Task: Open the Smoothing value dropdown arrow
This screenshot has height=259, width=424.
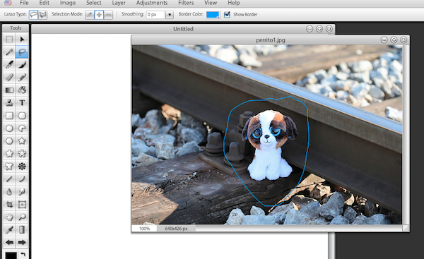Action: point(170,15)
